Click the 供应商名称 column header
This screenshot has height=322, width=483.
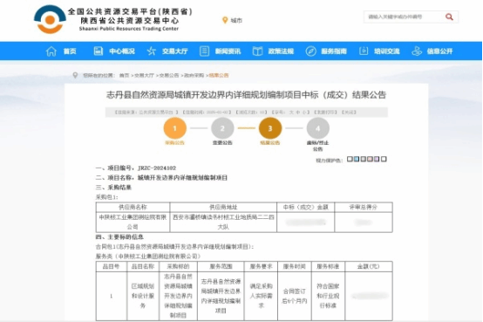click(x=133, y=207)
